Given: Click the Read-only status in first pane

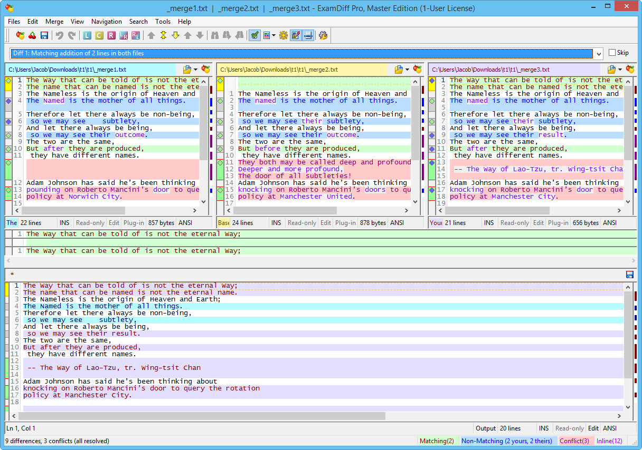Looking at the screenshot, I should click(90, 223).
